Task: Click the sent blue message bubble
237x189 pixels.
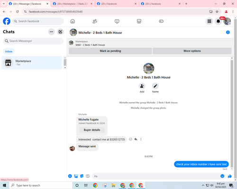Action: (201, 164)
